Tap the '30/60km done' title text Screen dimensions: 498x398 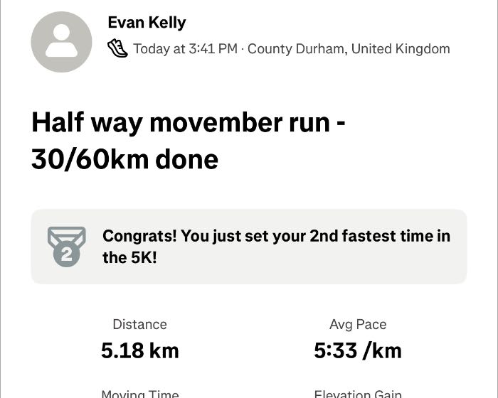coord(124,159)
